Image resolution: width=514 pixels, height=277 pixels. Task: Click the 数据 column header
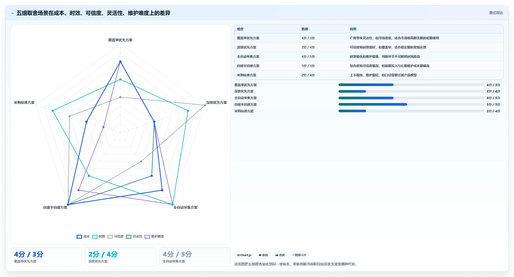coord(305,29)
